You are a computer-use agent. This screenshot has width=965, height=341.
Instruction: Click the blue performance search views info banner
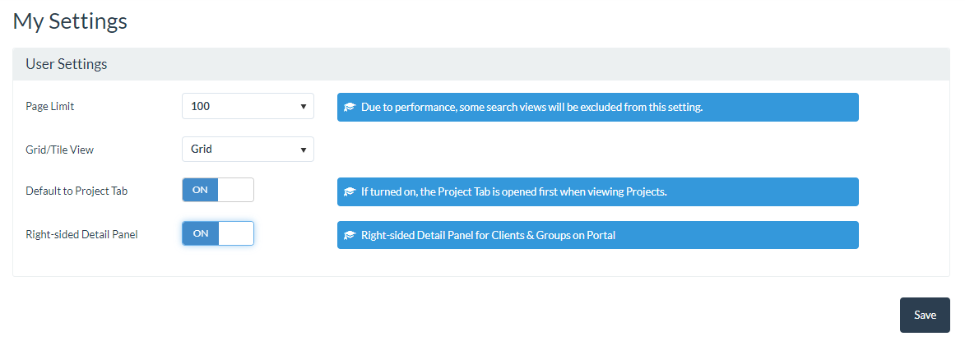597,108
